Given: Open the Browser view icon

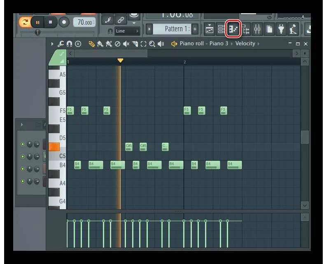Looking at the screenshot, I should point(246,29).
